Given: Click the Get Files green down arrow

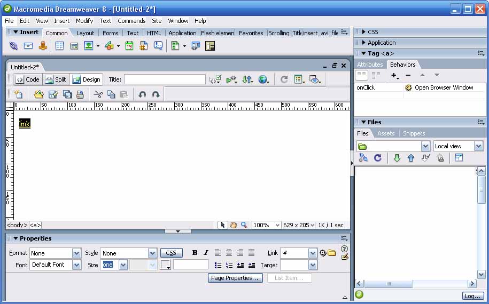Looking at the screenshot, I should (x=397, y=158).
